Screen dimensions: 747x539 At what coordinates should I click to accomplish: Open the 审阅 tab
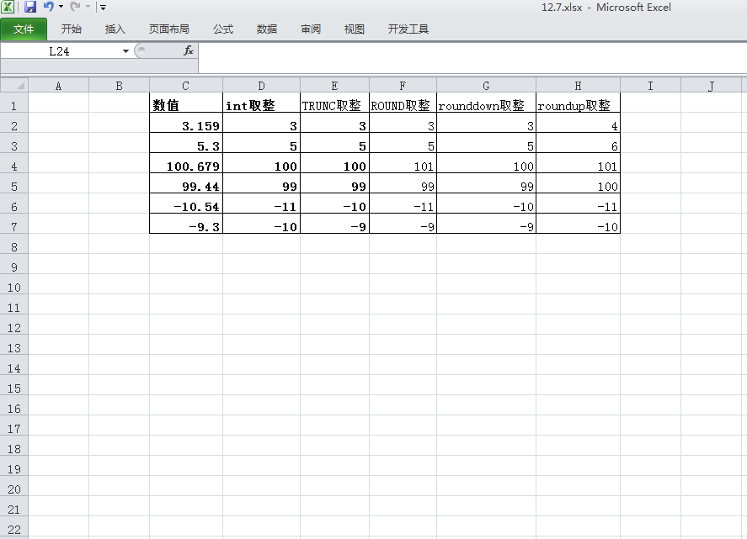311,29
